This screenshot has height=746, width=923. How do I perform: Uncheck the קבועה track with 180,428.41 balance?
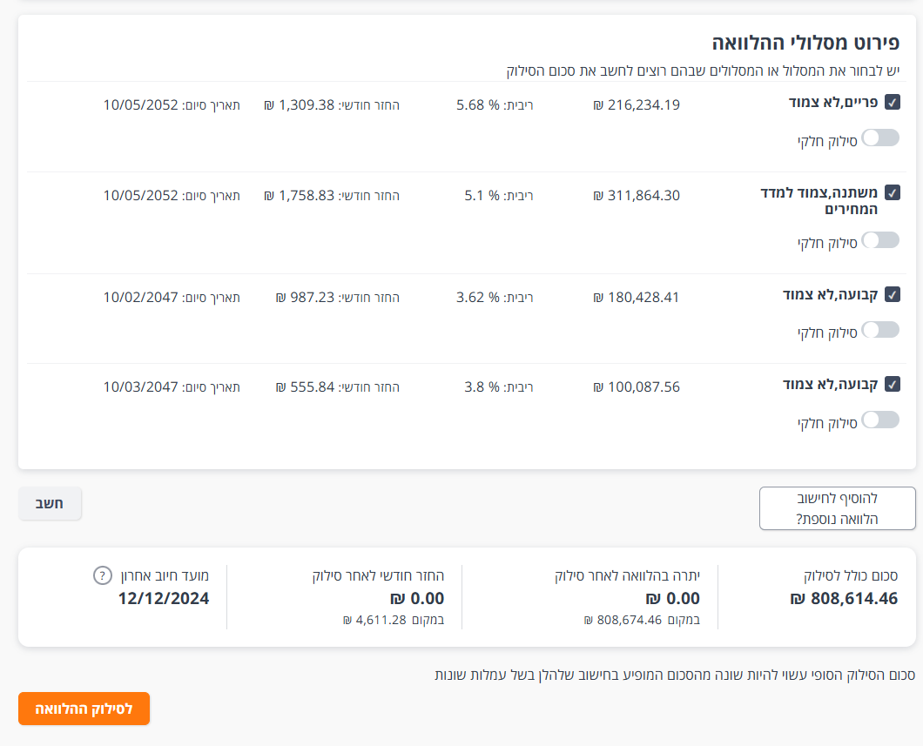pos(892,294)
